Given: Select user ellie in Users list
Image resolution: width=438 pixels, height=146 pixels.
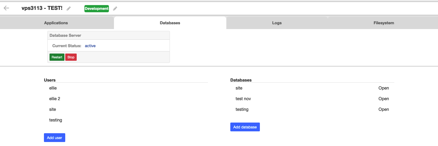Looking at the screenshot, I should pos(126,88).
